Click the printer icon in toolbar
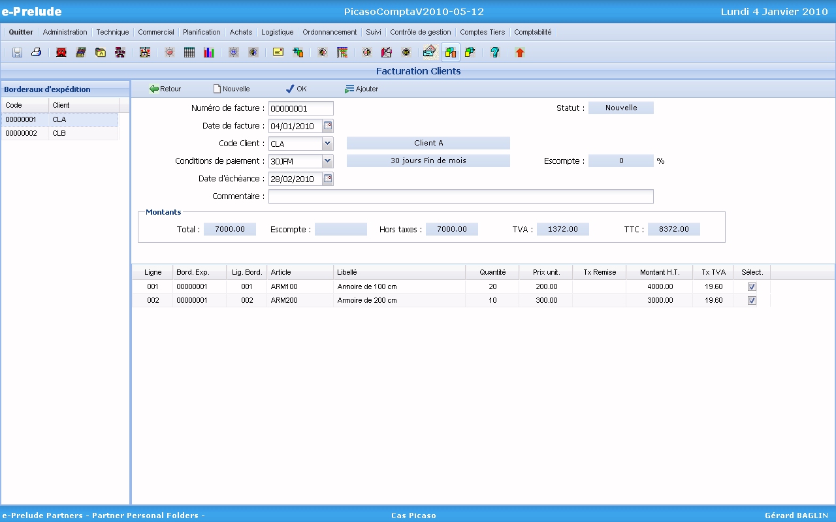This screenshot has height=522, width=836. click(x=37, y=52)
